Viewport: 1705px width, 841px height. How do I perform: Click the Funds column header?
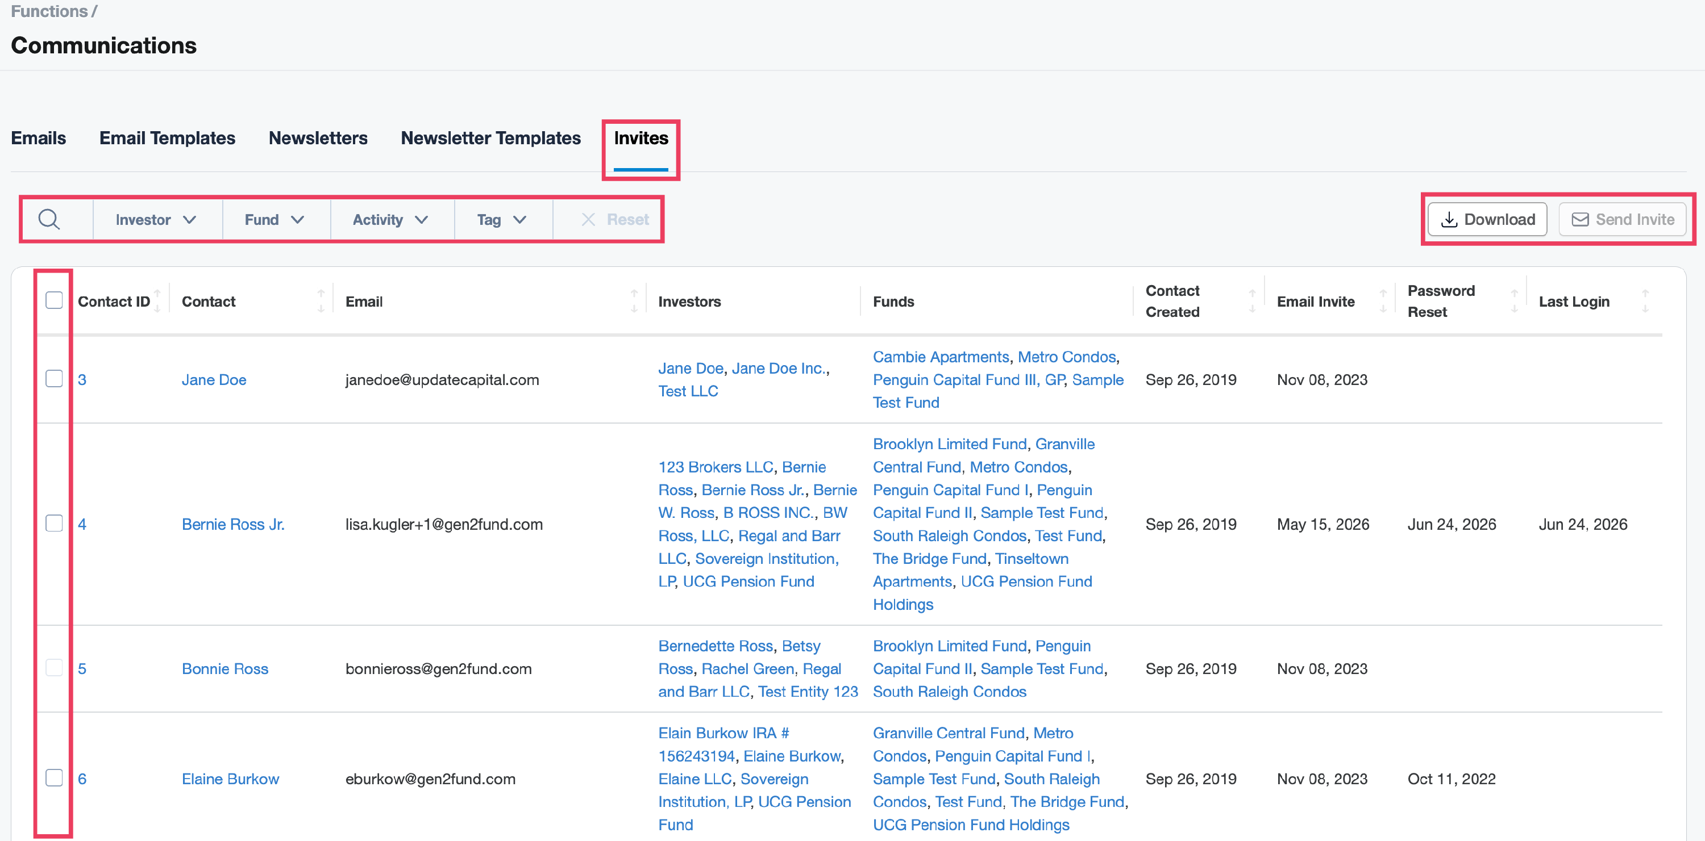pos(893,302)
